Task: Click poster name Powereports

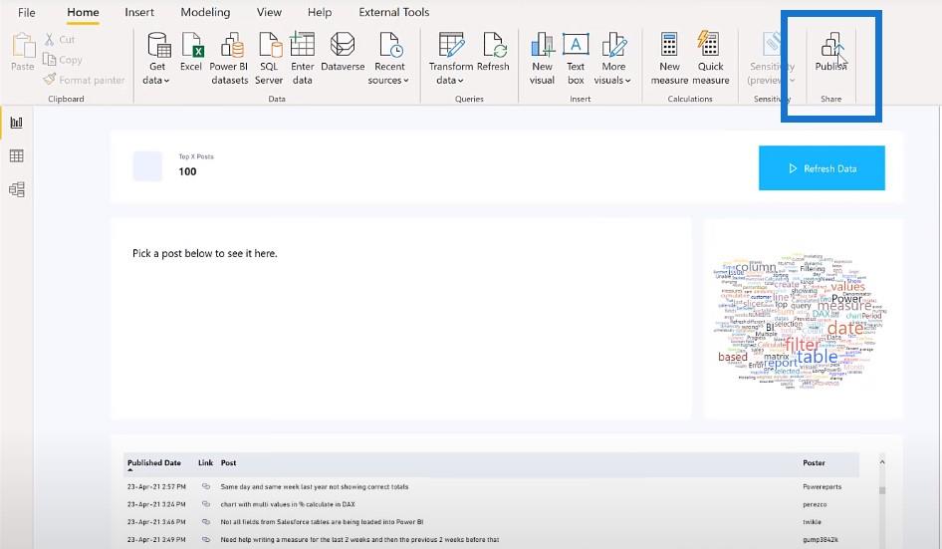Action: coord(822,486)
